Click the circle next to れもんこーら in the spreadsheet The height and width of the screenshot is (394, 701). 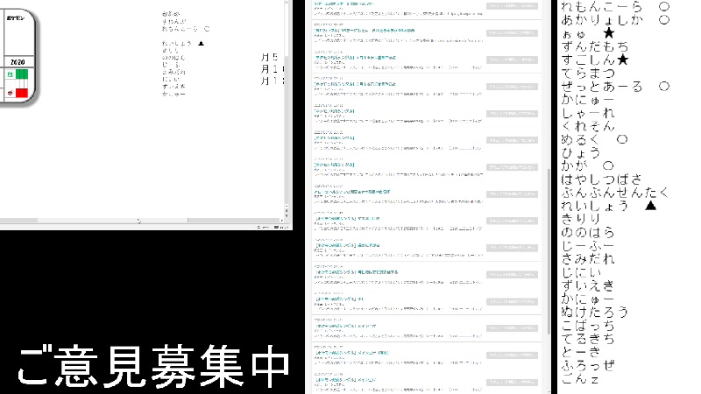point(207,29)
